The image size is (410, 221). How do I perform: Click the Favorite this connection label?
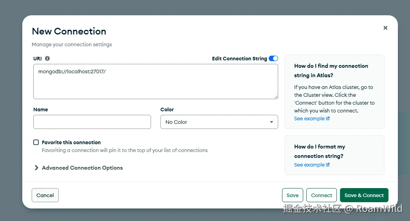(71, 143)
